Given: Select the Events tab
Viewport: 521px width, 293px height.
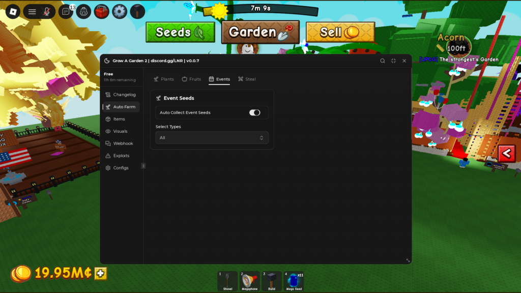Looking at the screenshot, I should pyautogui.click(x=219, y=79).
